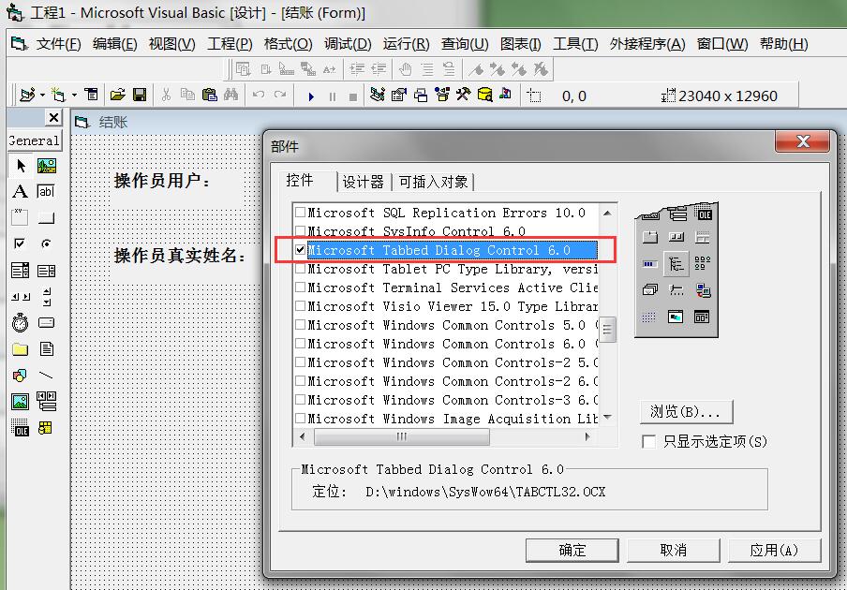Open the 调试(D) menu
The height and width of the screenshot is (590, 847).
pyautogui.click(x=348, y=44)
